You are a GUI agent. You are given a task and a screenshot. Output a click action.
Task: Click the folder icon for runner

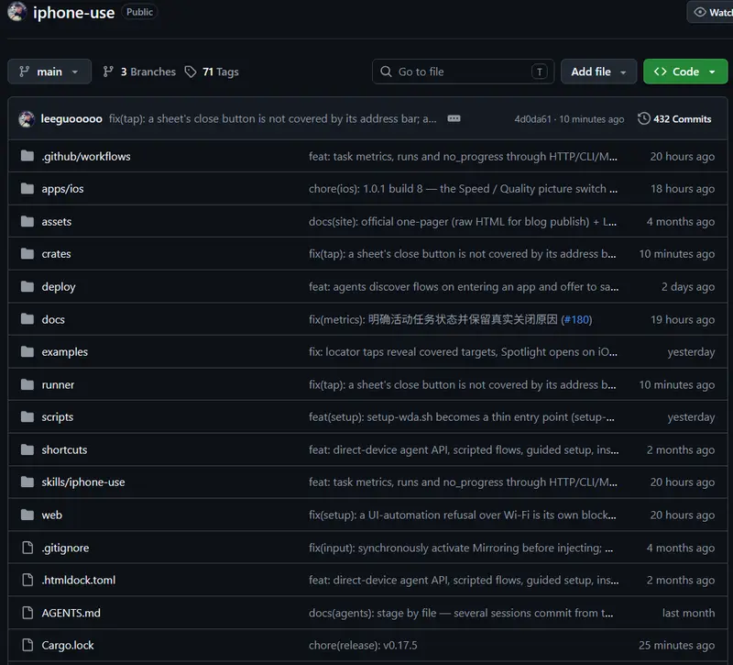[x=27, y=384]
